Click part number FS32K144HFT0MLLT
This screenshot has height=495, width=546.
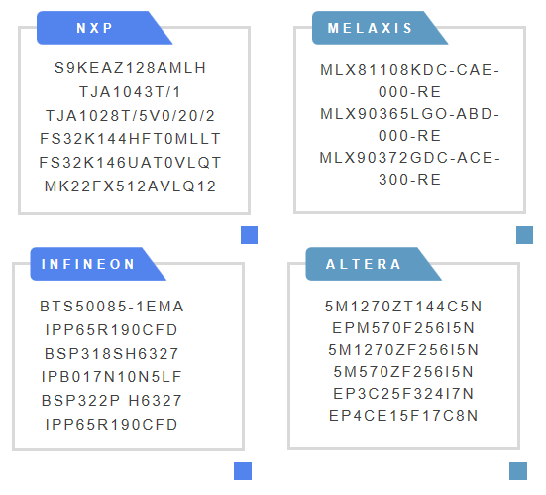pyautogui.click(x=130, y=139)
